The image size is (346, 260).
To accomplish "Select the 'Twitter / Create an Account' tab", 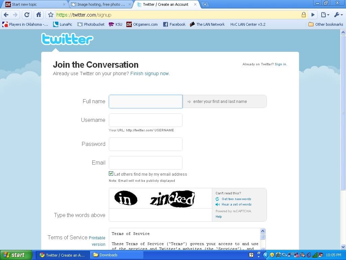I will pyautogui.click(x=166, y=4).
